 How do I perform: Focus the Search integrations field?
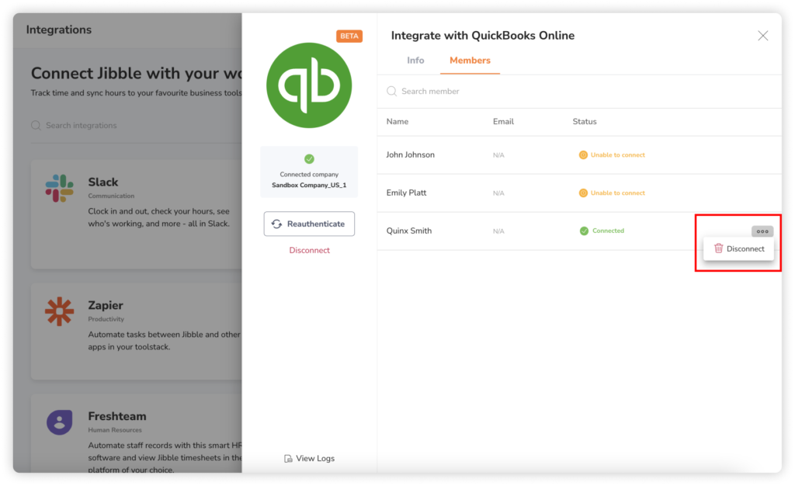point(136,125)
